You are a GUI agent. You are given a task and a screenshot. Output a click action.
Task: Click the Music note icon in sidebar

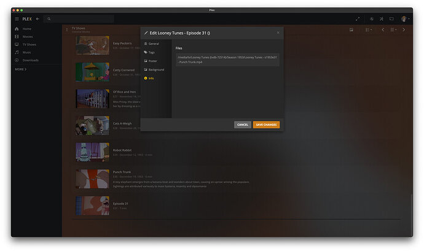pos(17,52)
